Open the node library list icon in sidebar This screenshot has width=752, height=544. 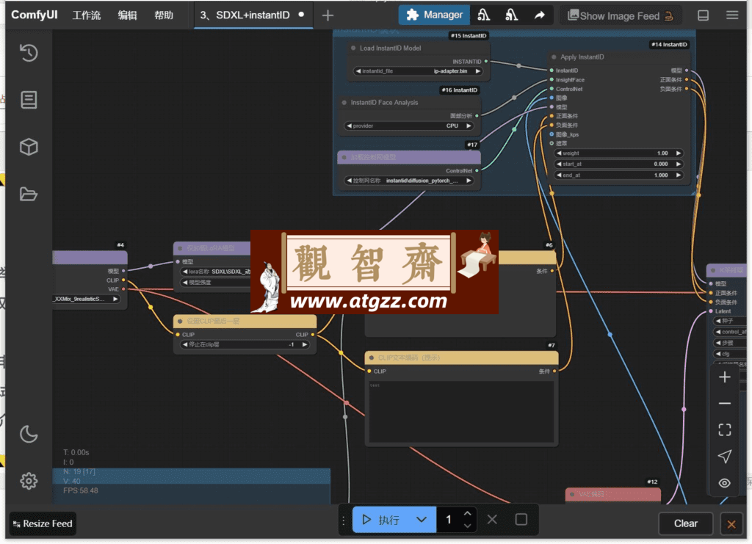[x=29, y=100]
